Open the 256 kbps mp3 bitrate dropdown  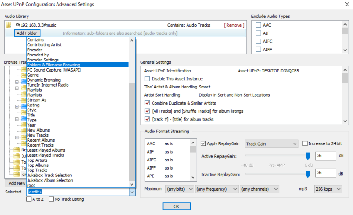click(328, 189)
